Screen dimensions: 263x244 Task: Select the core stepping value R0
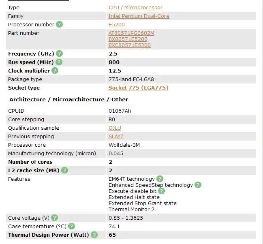point(112,120)
